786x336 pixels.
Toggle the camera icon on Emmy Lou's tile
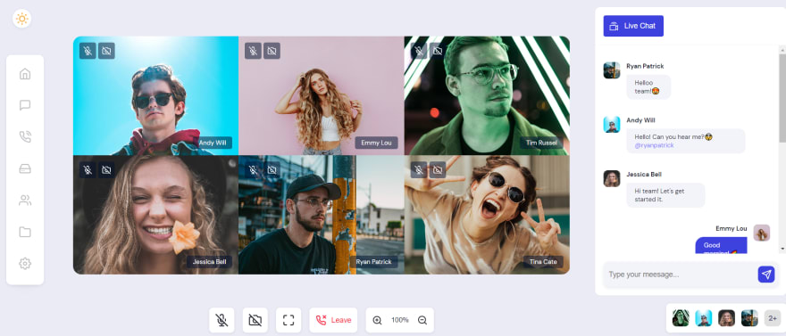pos(272,51)
